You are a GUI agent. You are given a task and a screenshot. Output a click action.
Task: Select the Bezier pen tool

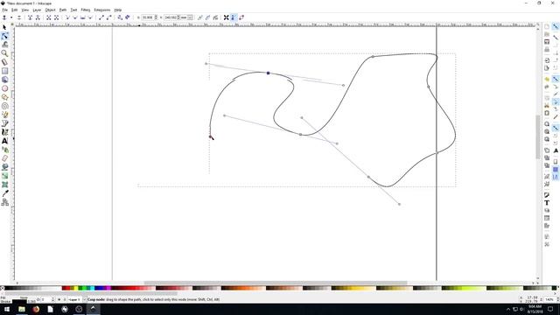coord(4,123)
